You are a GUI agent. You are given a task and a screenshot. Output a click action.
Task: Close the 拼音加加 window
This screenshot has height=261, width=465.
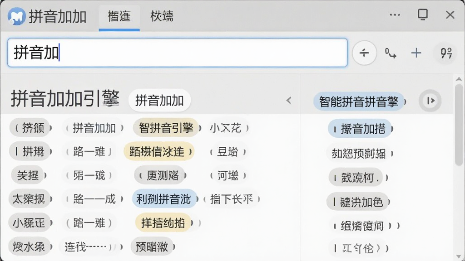[450, 14]
